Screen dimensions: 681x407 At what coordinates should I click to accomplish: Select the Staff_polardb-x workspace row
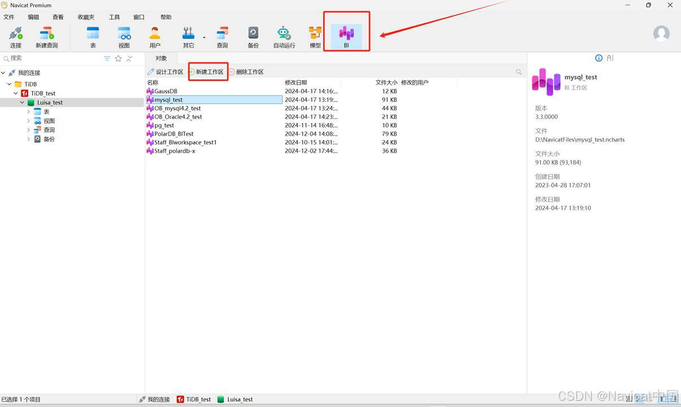coord(214,151)
